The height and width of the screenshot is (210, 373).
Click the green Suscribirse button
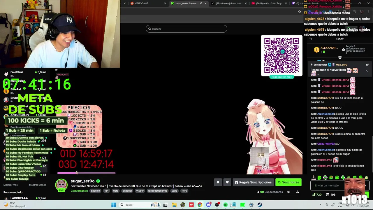[x=288, y=182]
